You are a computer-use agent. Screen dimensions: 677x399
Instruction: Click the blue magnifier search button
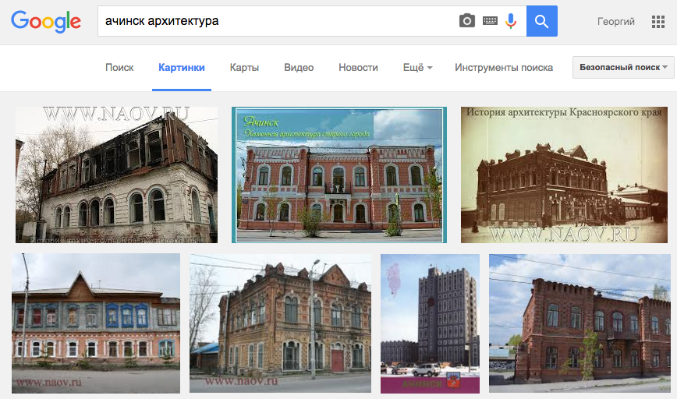coord(541,21)
